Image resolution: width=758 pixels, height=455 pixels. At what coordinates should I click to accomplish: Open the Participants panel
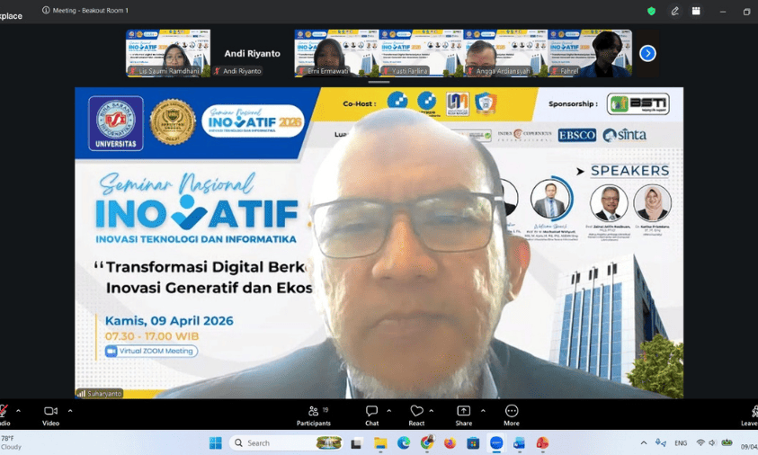click(x=313, y=415)
